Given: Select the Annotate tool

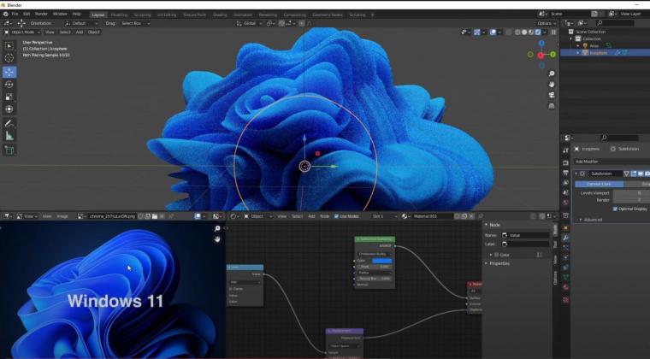Looking at the screenshot, I should [x=9, y=123].
